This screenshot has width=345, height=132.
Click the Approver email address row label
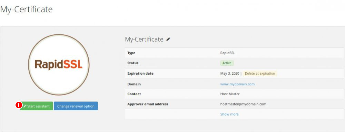tap(148, 104)
